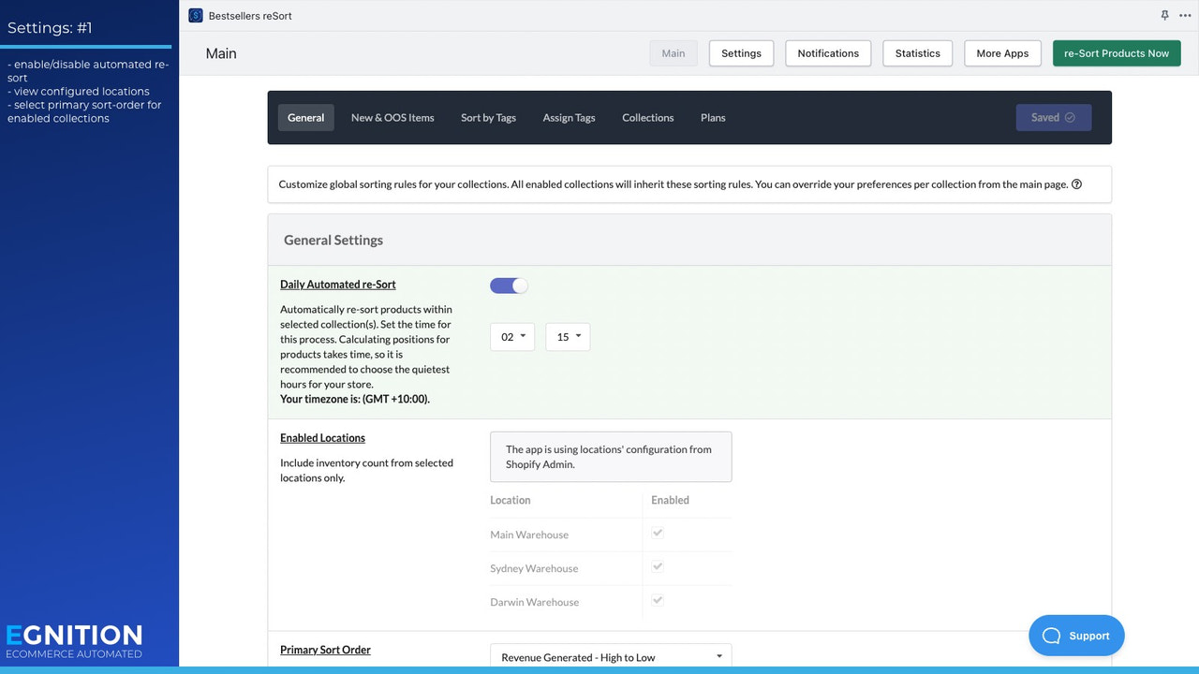1199x674 pixels.
Task: Disable the Daily Automated re-Sort toggle
Action: [x=509, y=285]
